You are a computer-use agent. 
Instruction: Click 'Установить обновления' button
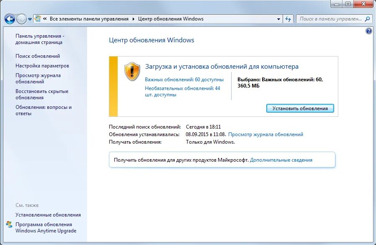pos(300,108)
